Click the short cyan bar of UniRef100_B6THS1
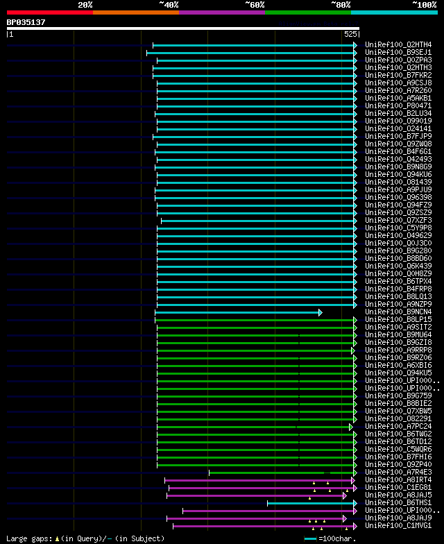444x544 pixels. pyautogui.click(x=311, y=504)
